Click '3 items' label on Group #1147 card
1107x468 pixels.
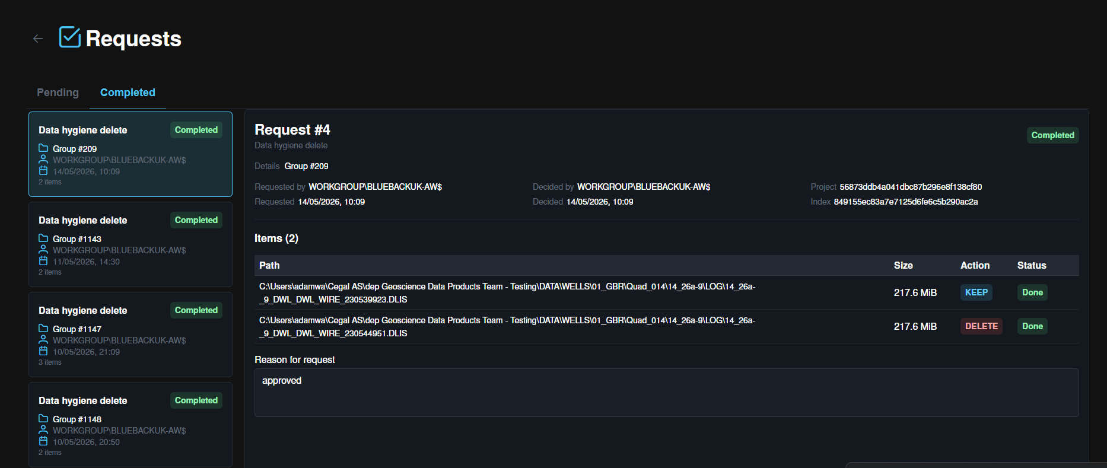50,362
